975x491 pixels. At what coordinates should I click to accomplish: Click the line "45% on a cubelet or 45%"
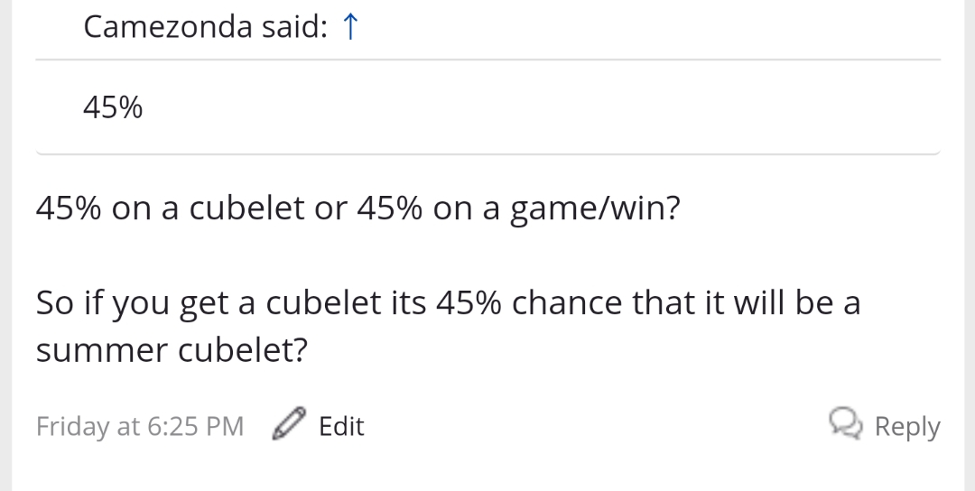tap(228, 208)
